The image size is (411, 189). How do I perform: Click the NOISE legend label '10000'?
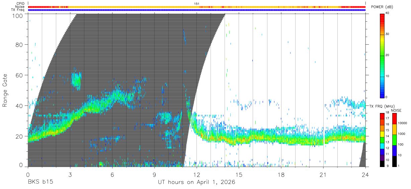(x=402, y=123)
